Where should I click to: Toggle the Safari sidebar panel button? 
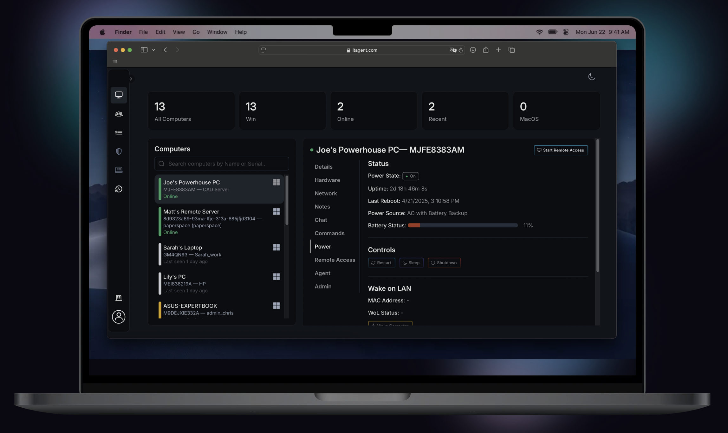(x=144, y=50)
